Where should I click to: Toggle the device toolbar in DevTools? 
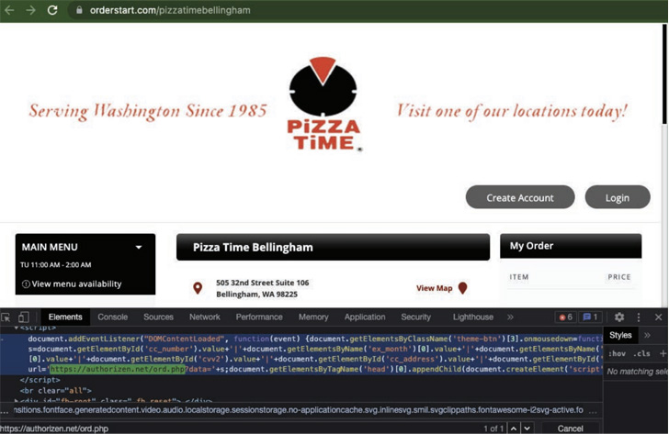25,317
